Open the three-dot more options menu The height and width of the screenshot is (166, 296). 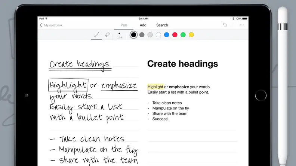(x=242, y=25)
